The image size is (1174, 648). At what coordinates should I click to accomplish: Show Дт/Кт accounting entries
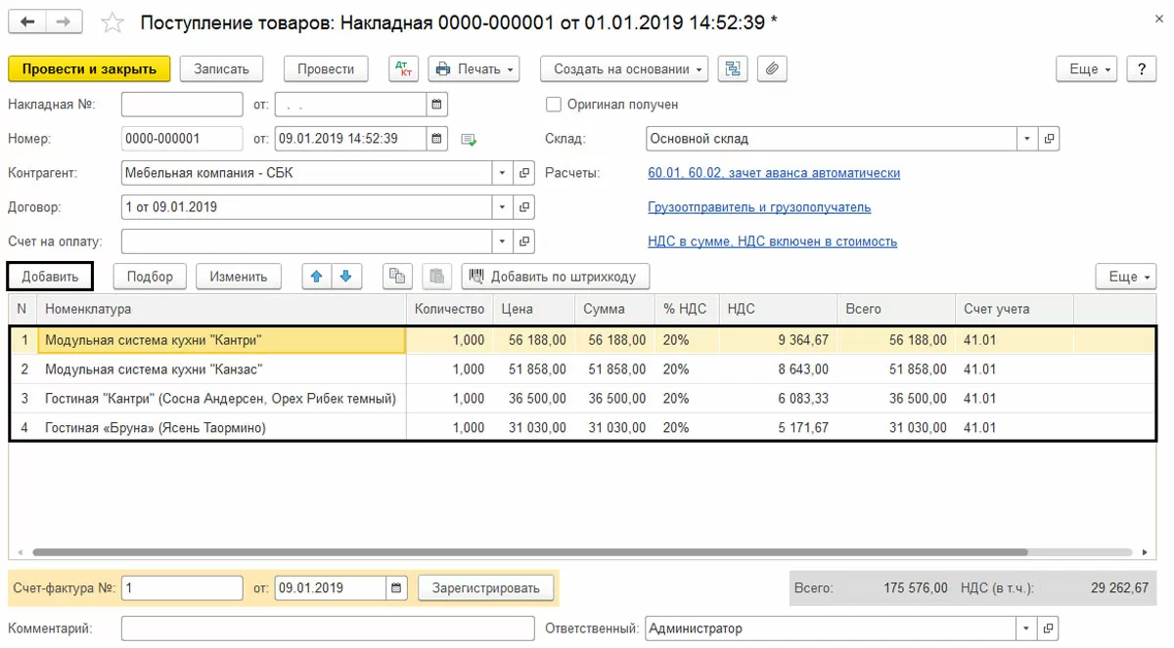coord(403,69)
